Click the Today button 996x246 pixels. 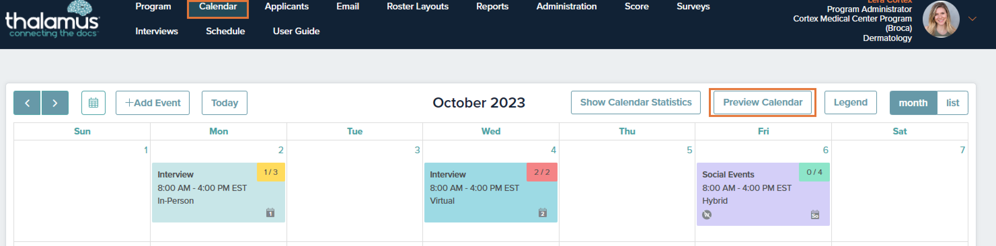(224, 103)
